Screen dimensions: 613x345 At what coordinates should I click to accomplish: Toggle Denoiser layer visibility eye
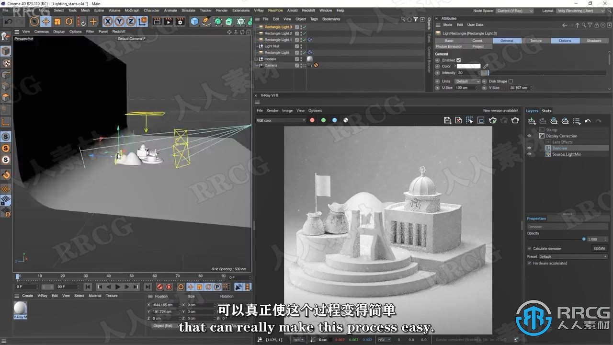[529, 148]
